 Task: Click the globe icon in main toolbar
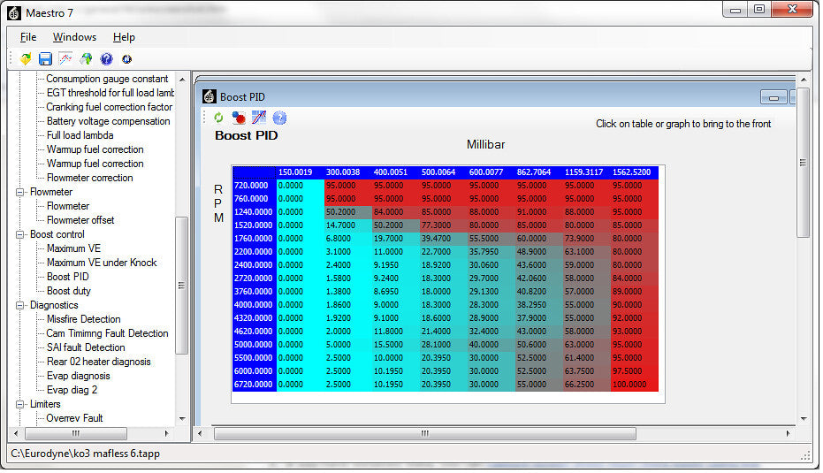86,59
